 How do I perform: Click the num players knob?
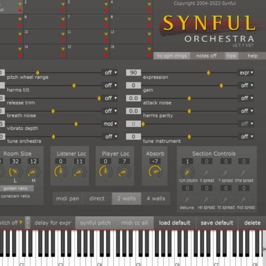coord(187,171)
